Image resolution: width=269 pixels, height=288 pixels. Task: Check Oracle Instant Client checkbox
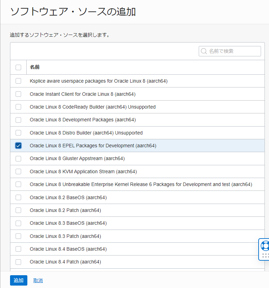pyautogui.click(x=18, y=94)
